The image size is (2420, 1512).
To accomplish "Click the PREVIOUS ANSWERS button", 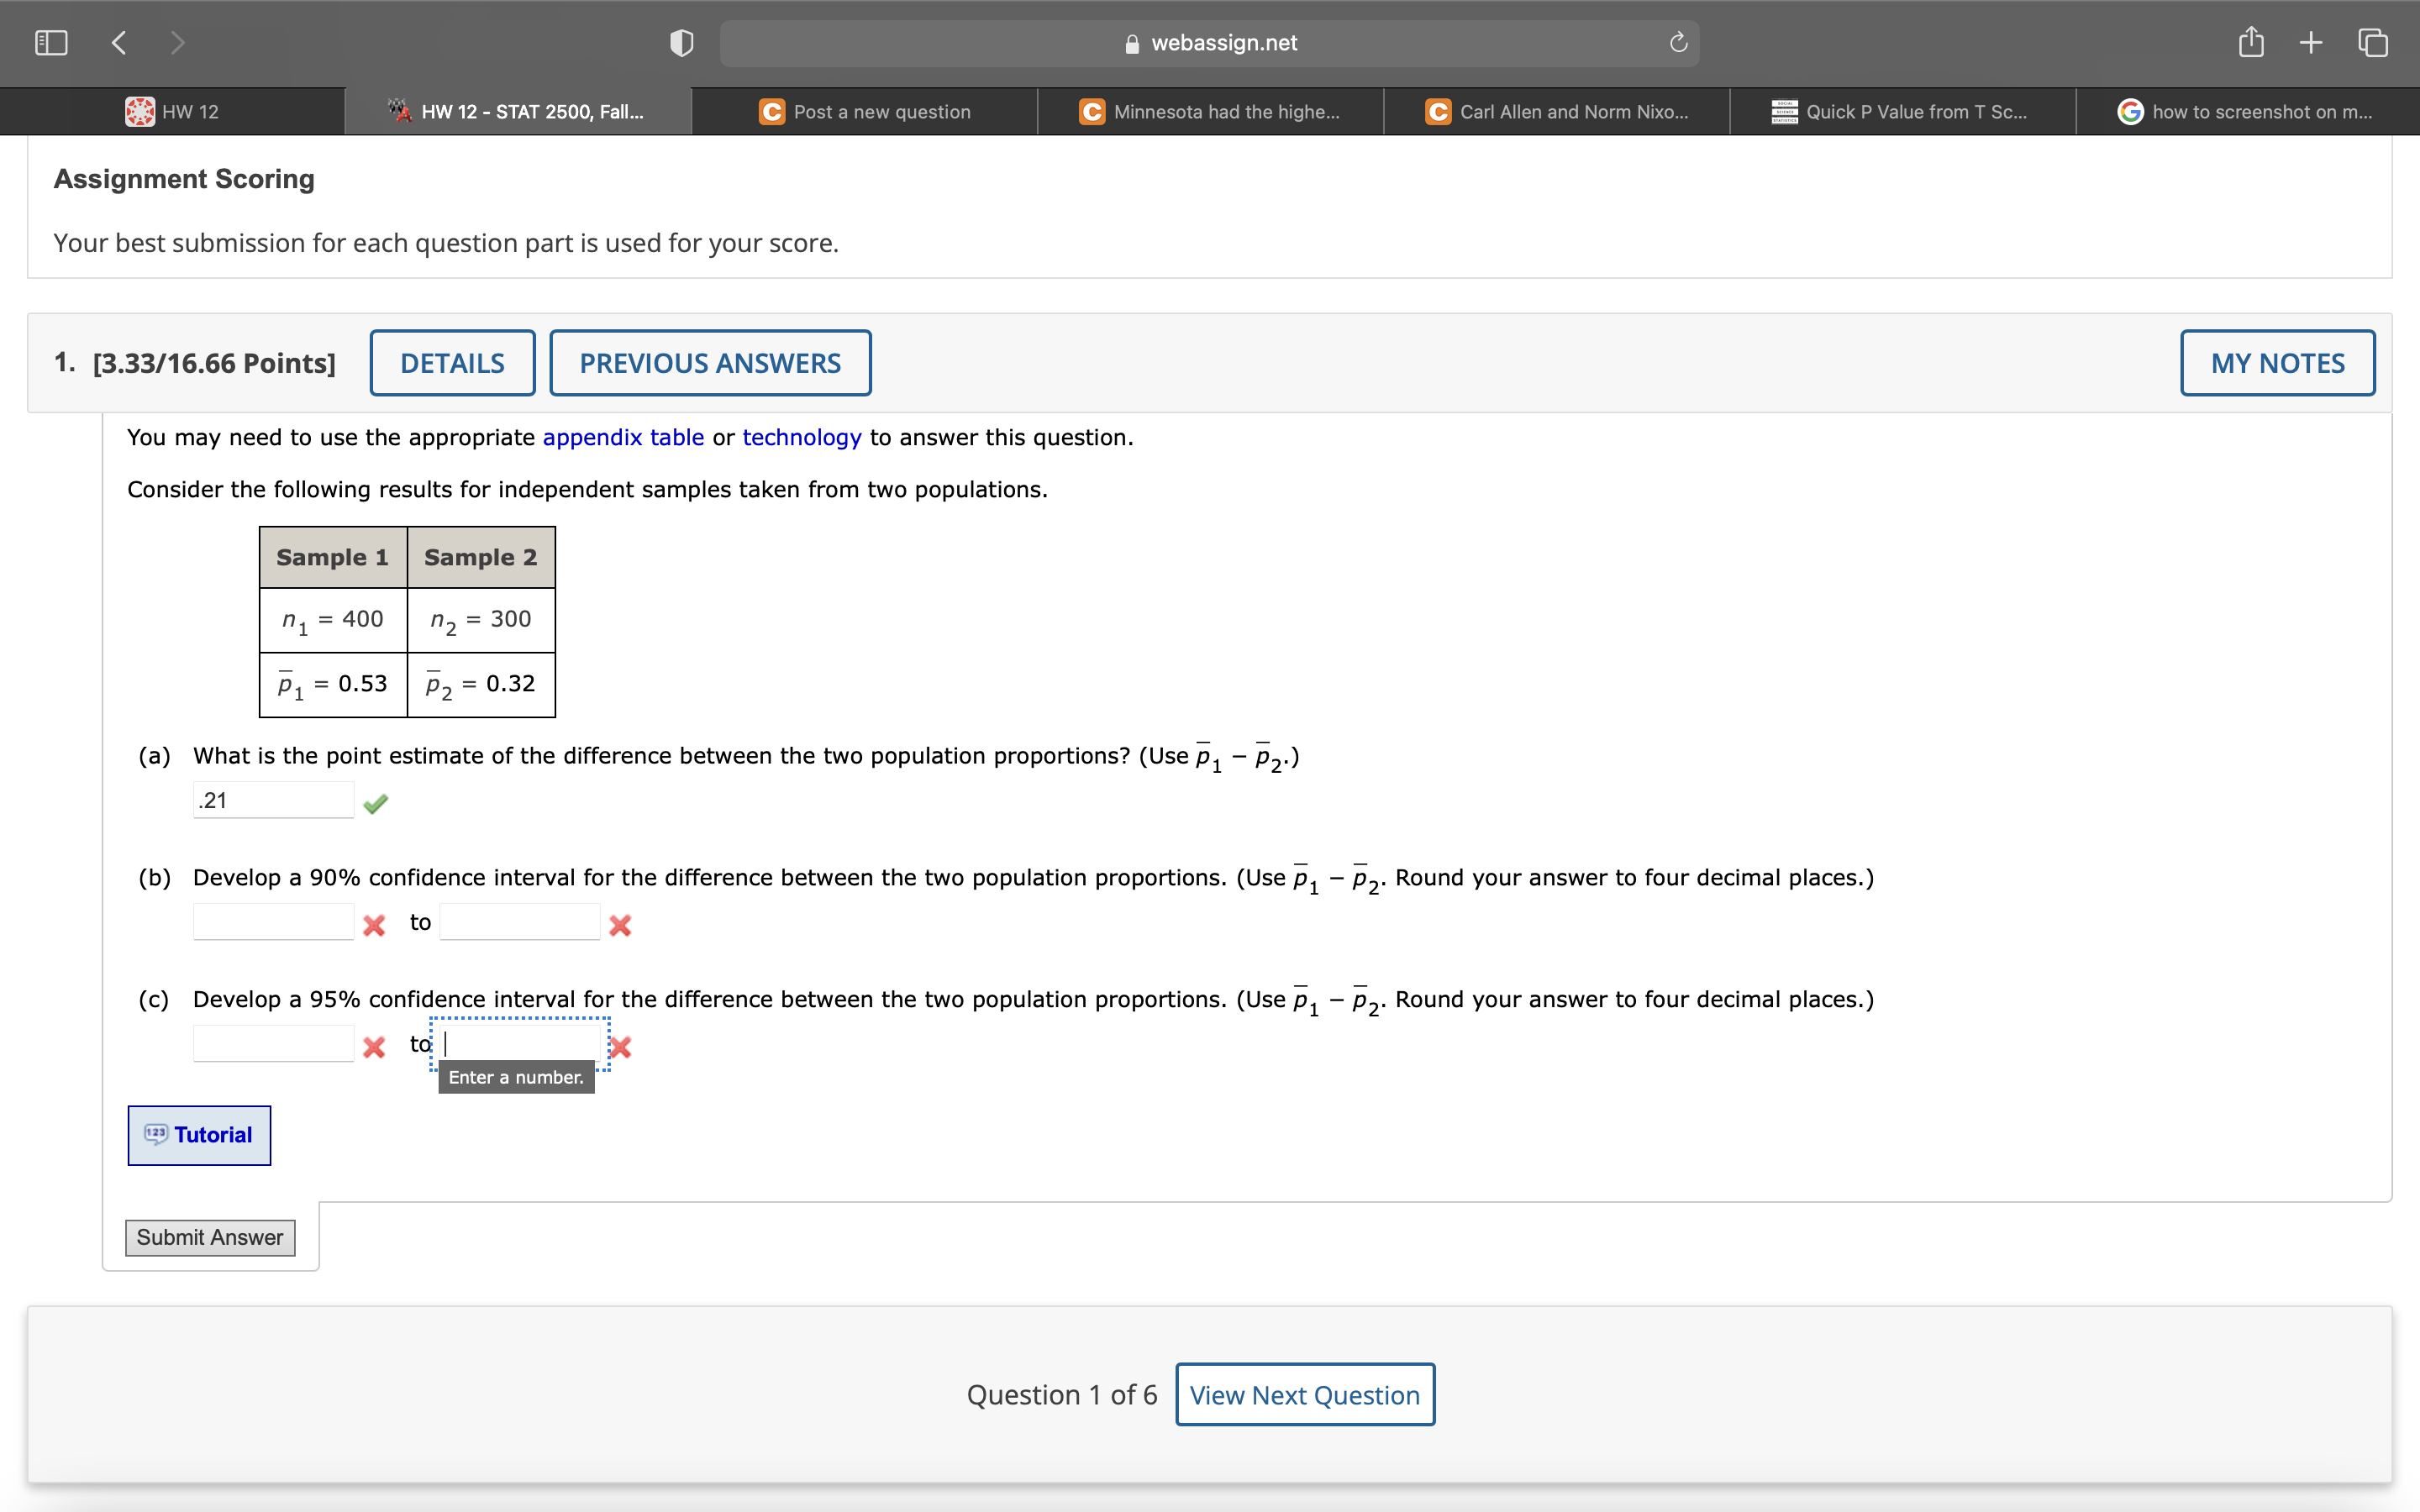I will click(710, 362).
